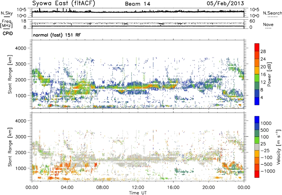This screenshot has height=195, width=282.
Task: Click the "N.Search" legend label
Action: tap(272, 13)
